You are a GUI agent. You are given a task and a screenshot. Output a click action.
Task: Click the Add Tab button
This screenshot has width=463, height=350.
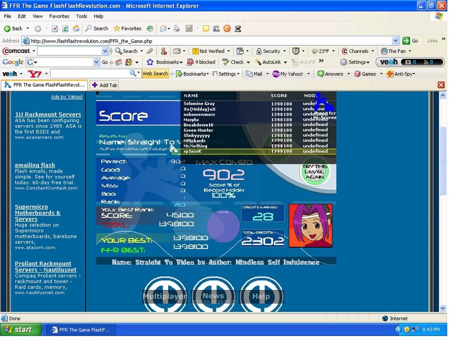(x=104, y=85)
